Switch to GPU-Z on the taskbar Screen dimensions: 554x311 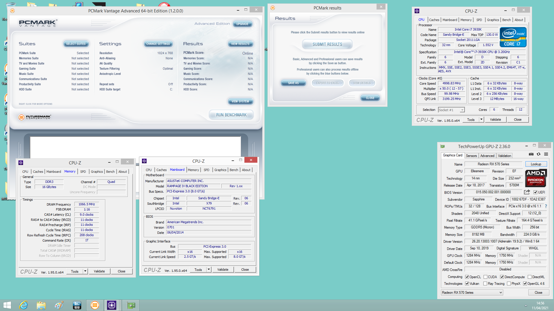tap(131, 305)
